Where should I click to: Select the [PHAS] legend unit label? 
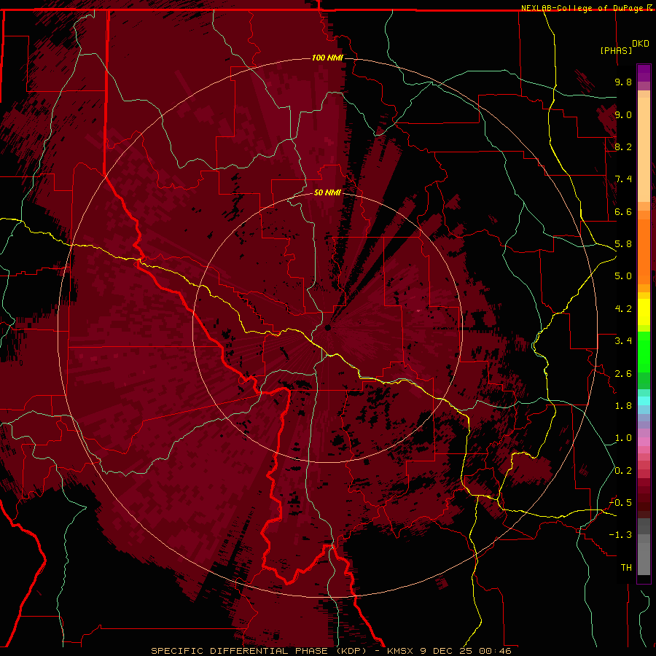pos(616,50)
